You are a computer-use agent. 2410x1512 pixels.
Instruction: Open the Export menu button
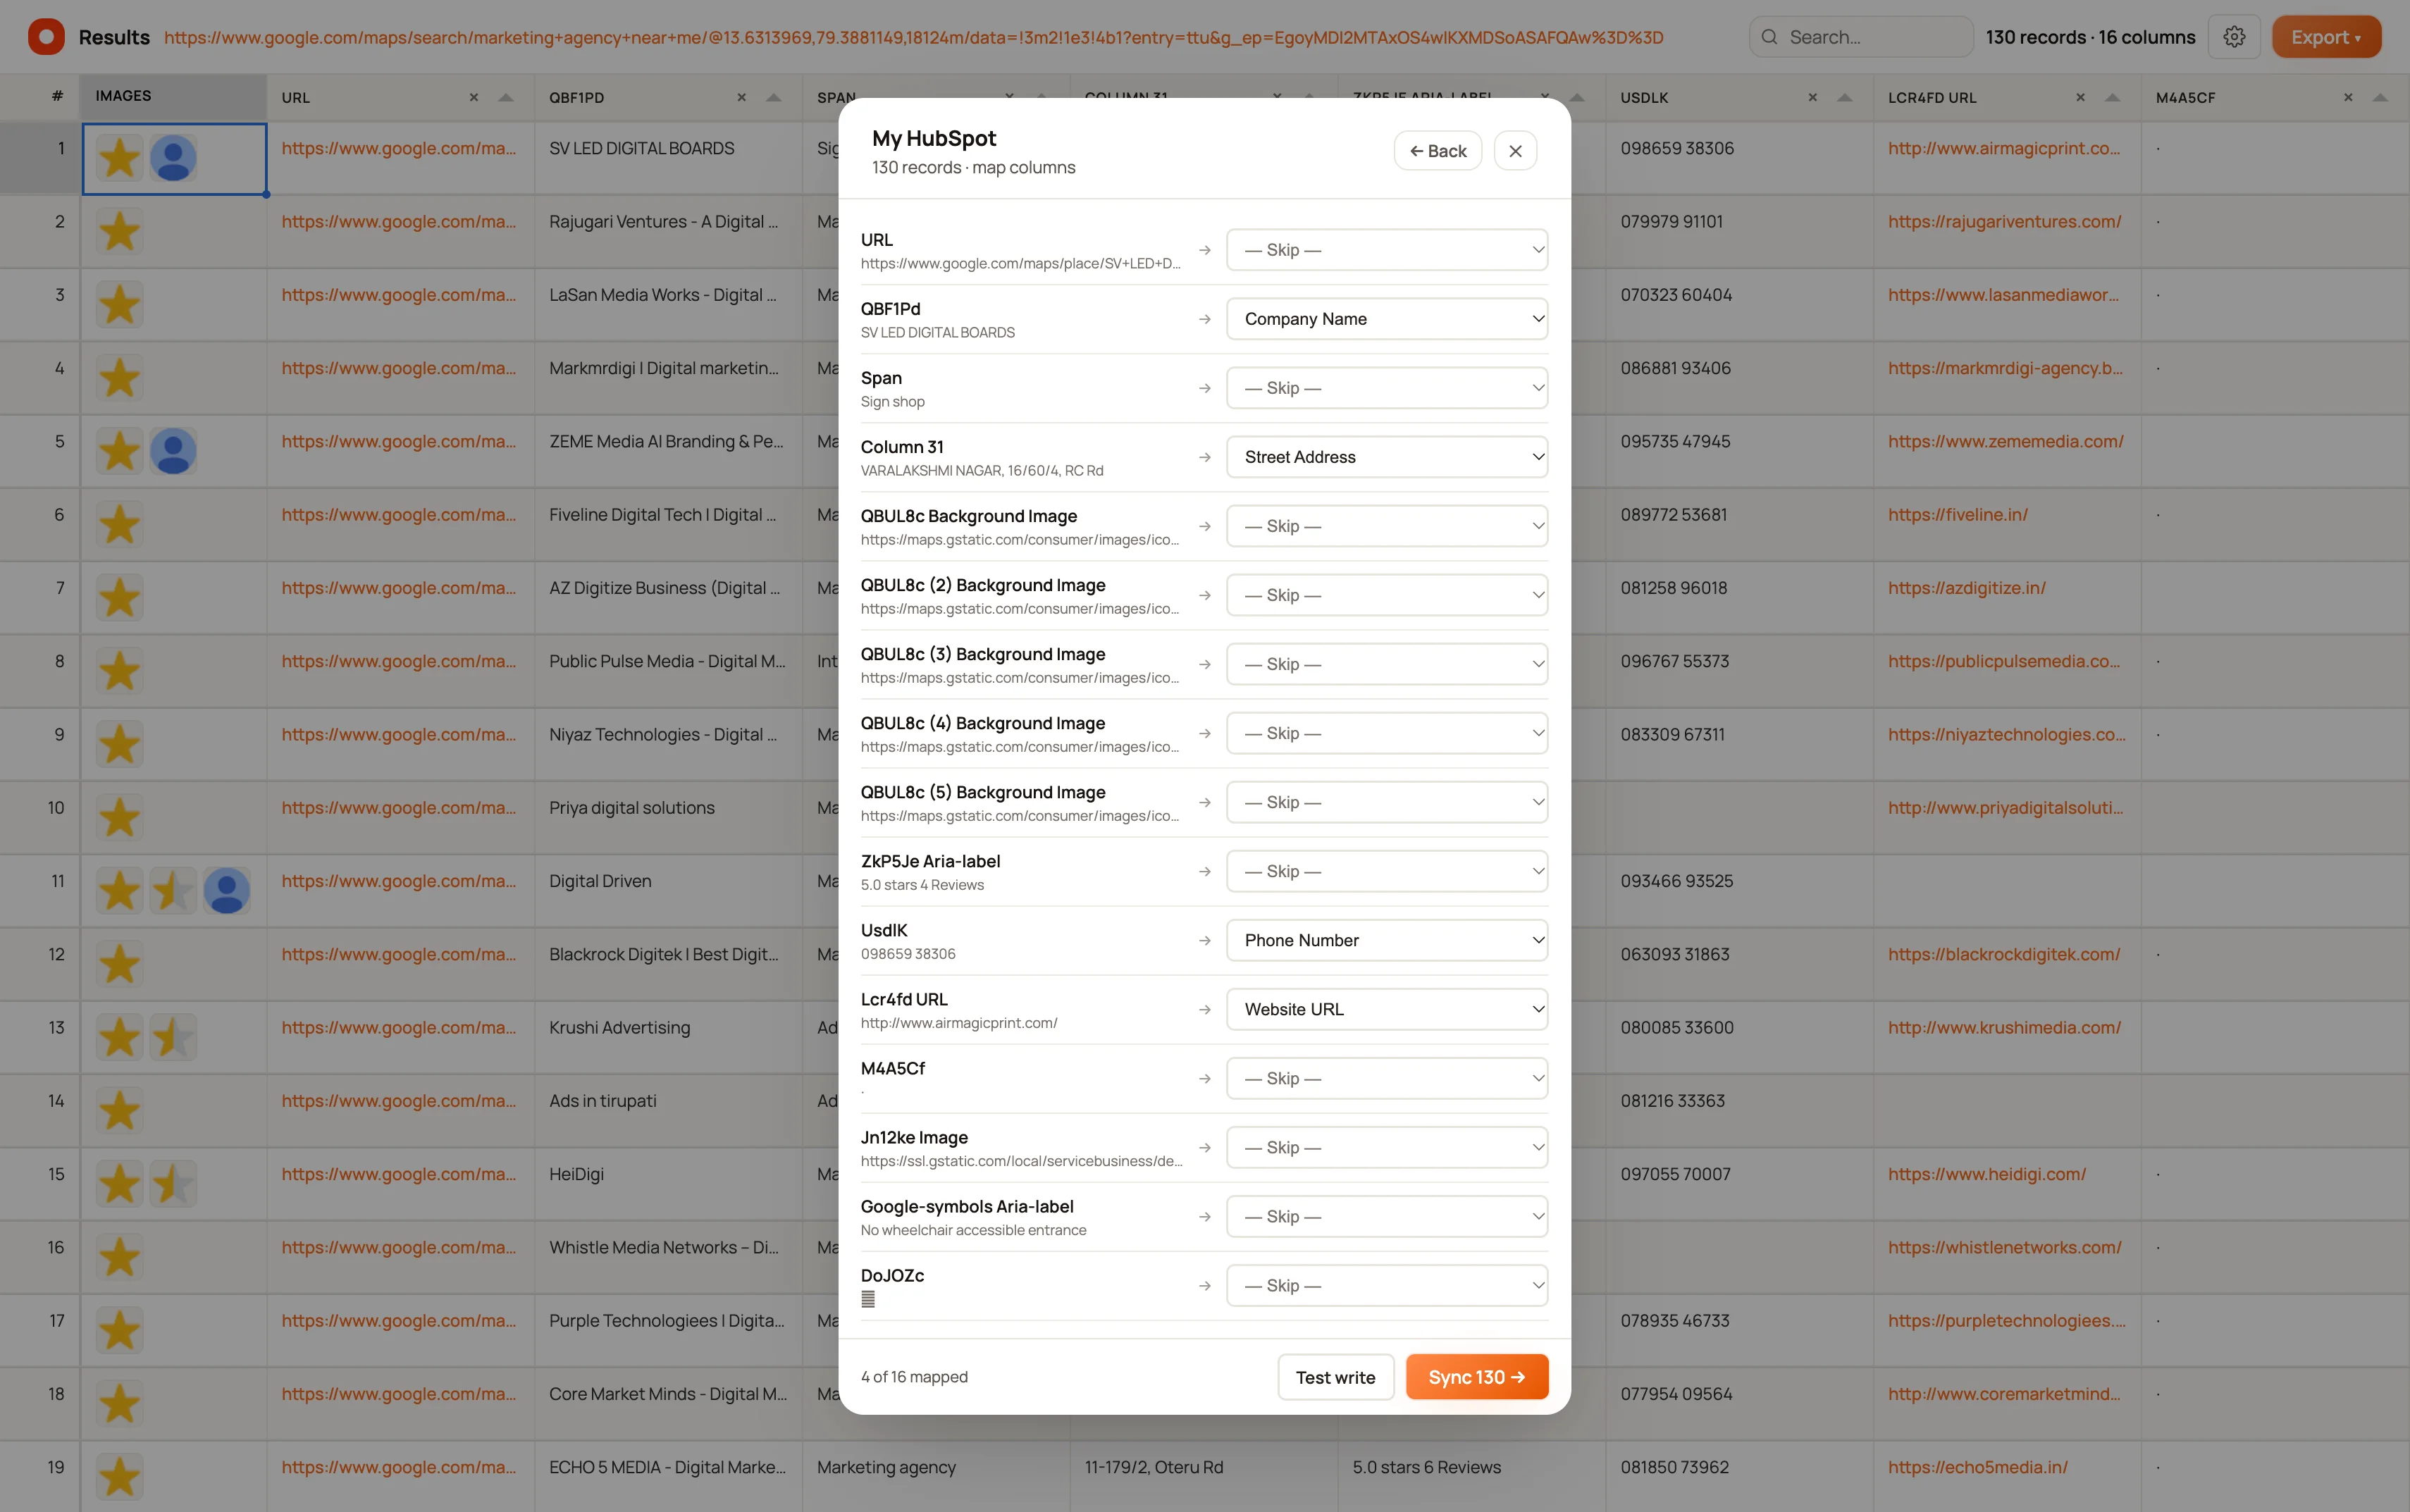tap(2326, 37)
